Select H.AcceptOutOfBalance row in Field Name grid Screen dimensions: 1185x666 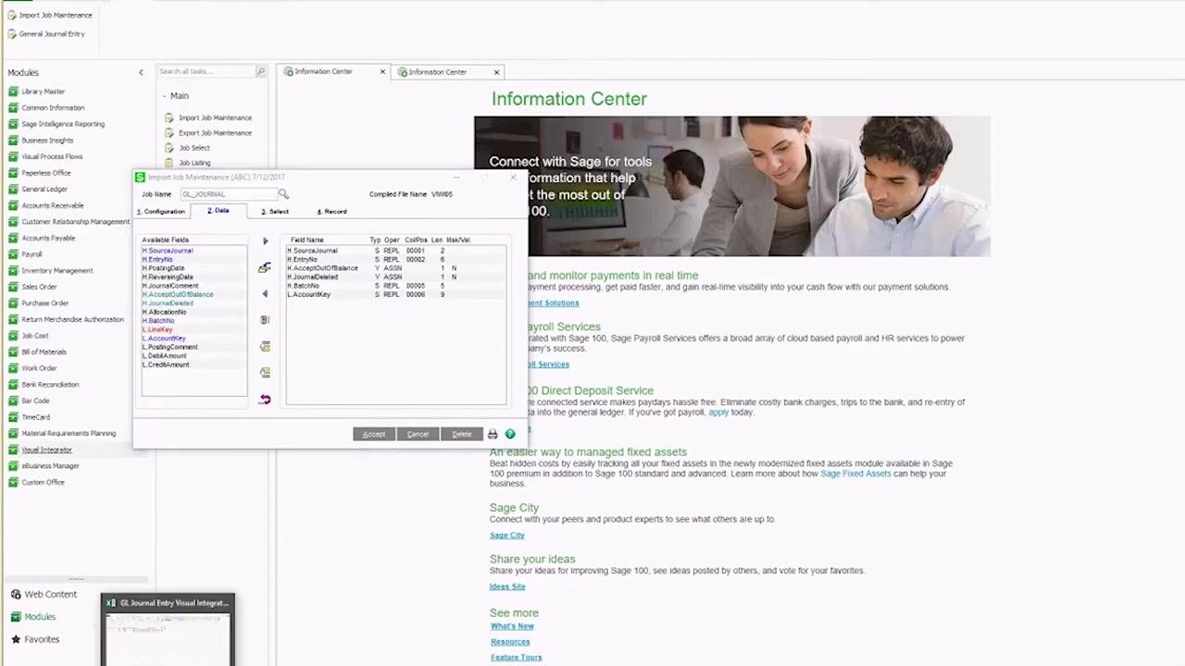click(x=396, y=268)
